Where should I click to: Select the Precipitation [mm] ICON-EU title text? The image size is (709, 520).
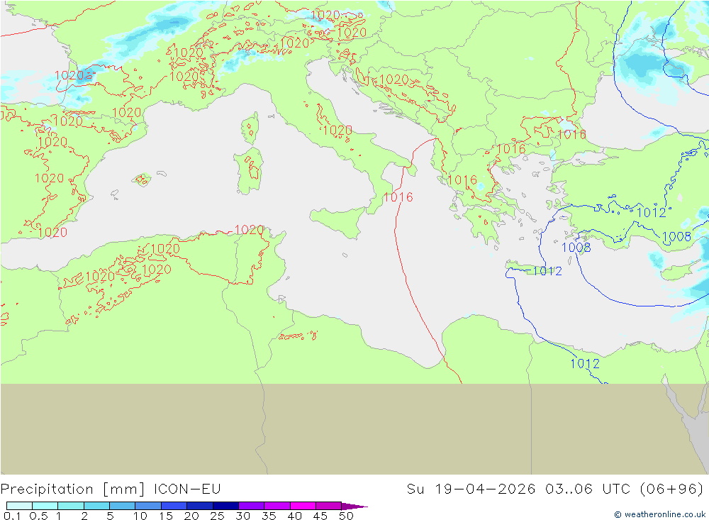point(111,489)
